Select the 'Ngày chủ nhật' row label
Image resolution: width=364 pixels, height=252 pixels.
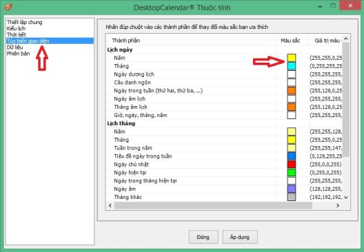coord(131,165)
